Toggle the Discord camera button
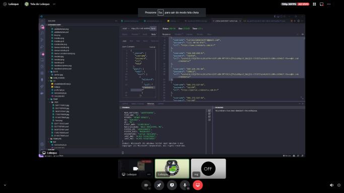 146,185
